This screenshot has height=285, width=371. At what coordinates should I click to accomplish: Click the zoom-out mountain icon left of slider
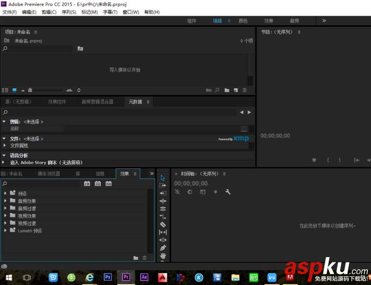click(23, 90)
